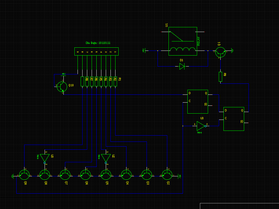Select transistor Q10 beside the connector
279x209 pixels.
[62, 87]
